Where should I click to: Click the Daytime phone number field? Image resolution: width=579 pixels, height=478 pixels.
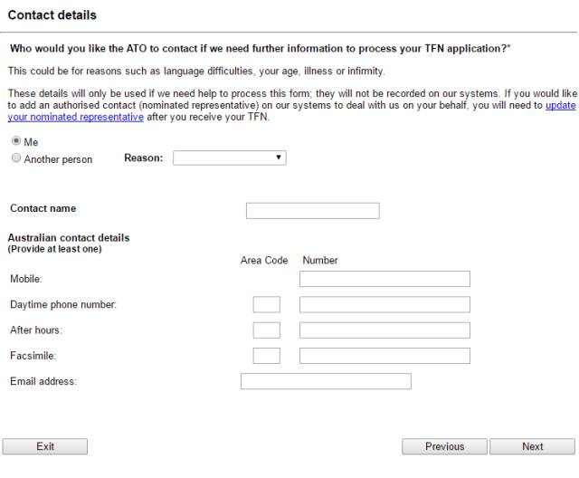pyautogui.click(x=384, y=304)
